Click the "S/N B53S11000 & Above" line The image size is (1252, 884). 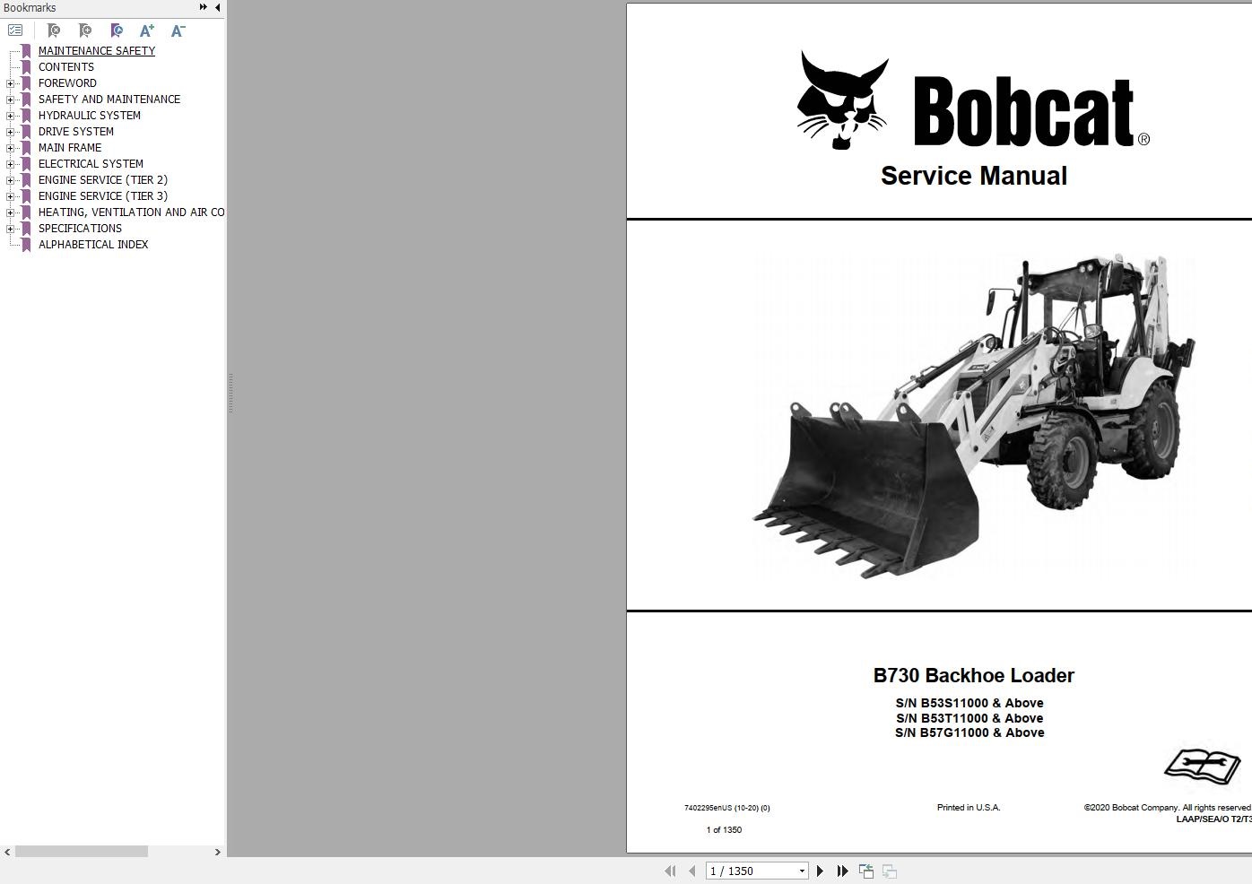tap(969, 703)
